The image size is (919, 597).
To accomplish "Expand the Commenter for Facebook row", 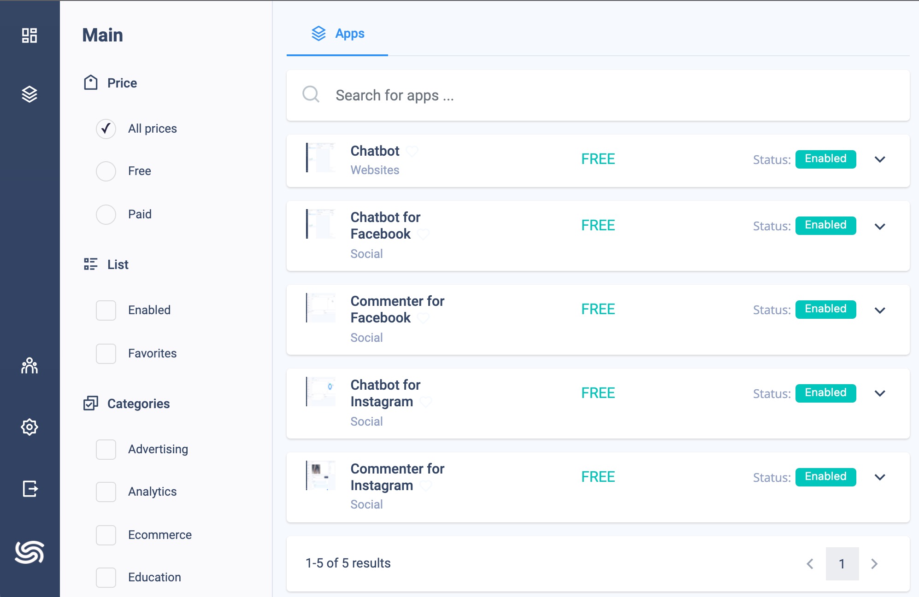I will tap(880, 310).
